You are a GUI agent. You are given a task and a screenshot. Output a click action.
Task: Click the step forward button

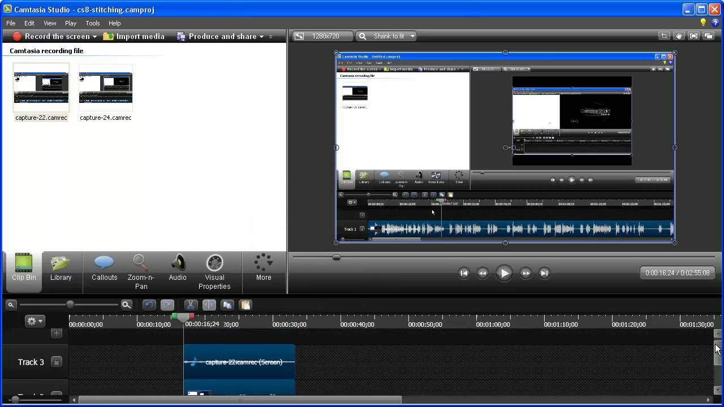(x=525, y=273)
